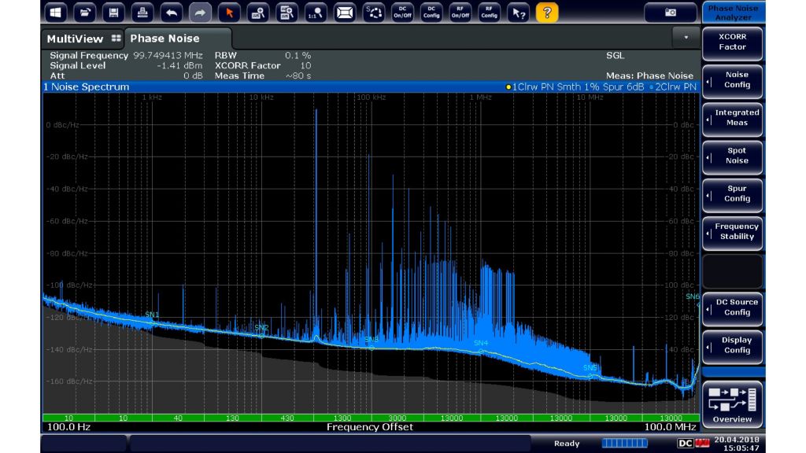Image resolution: width=806 pixels, height=453 pixels.
Task: Click the Frequency Offset axis label
Action: point(370,427)
